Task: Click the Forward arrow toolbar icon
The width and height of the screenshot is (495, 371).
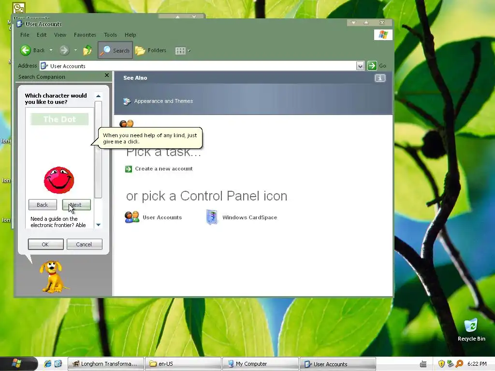Action: tap(64, 50)
